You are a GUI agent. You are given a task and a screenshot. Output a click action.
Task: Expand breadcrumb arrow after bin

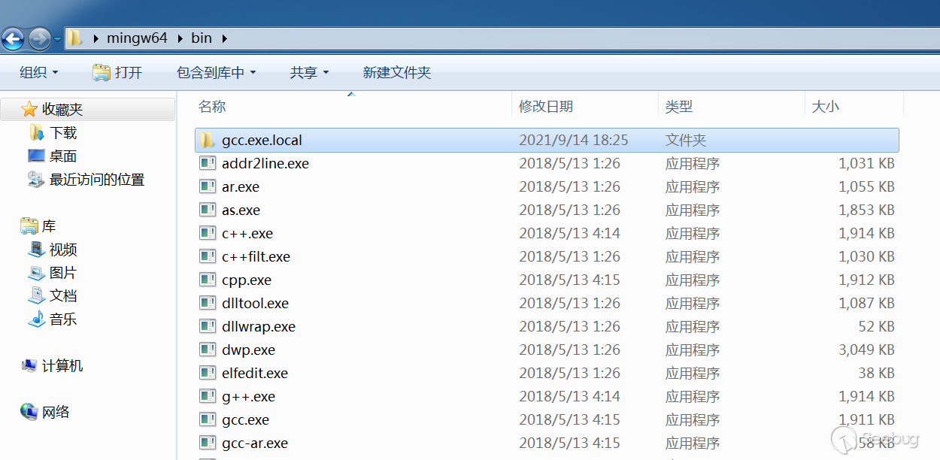tap(224, 38)
